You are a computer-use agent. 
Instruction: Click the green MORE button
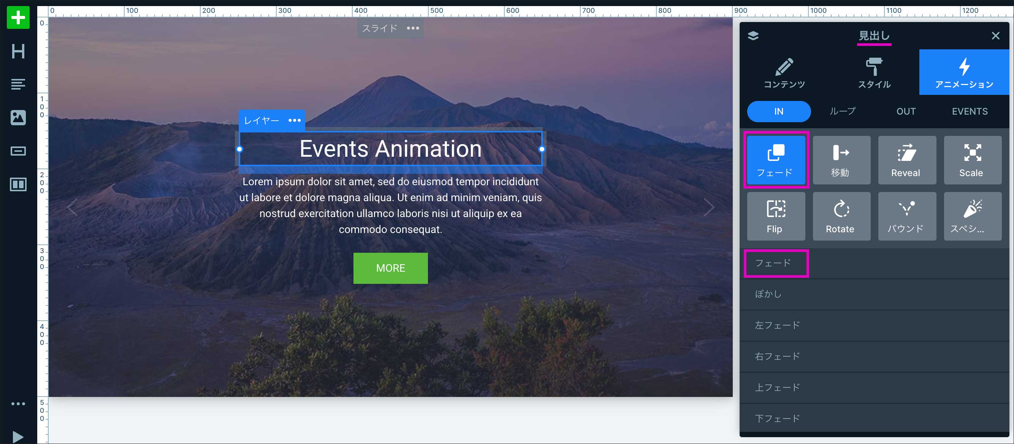[x=390, y=268]
